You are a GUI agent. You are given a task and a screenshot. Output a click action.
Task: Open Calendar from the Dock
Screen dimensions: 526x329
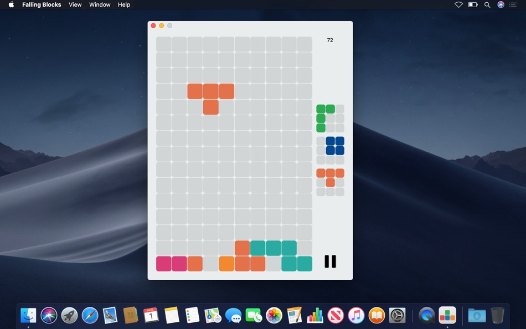pyautogui.click(x=151, y=316)
